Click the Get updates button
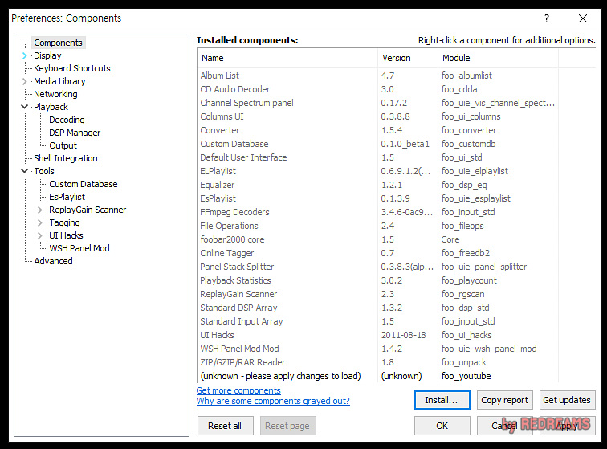The image size is (607, 449). (567, 400)
